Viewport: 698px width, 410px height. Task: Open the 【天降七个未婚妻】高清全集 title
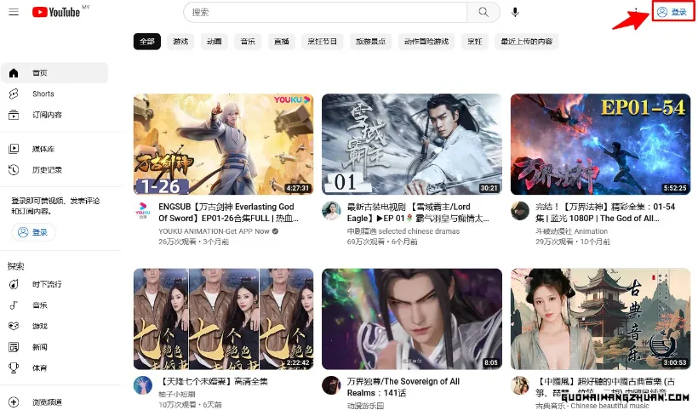click(x=213, y=382)
